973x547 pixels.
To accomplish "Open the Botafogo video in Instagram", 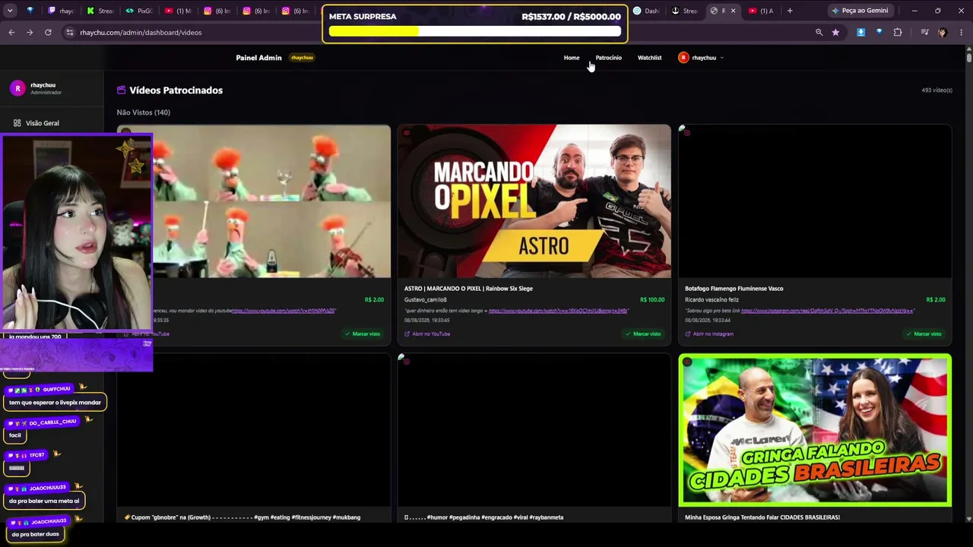I will click(709, 334).
